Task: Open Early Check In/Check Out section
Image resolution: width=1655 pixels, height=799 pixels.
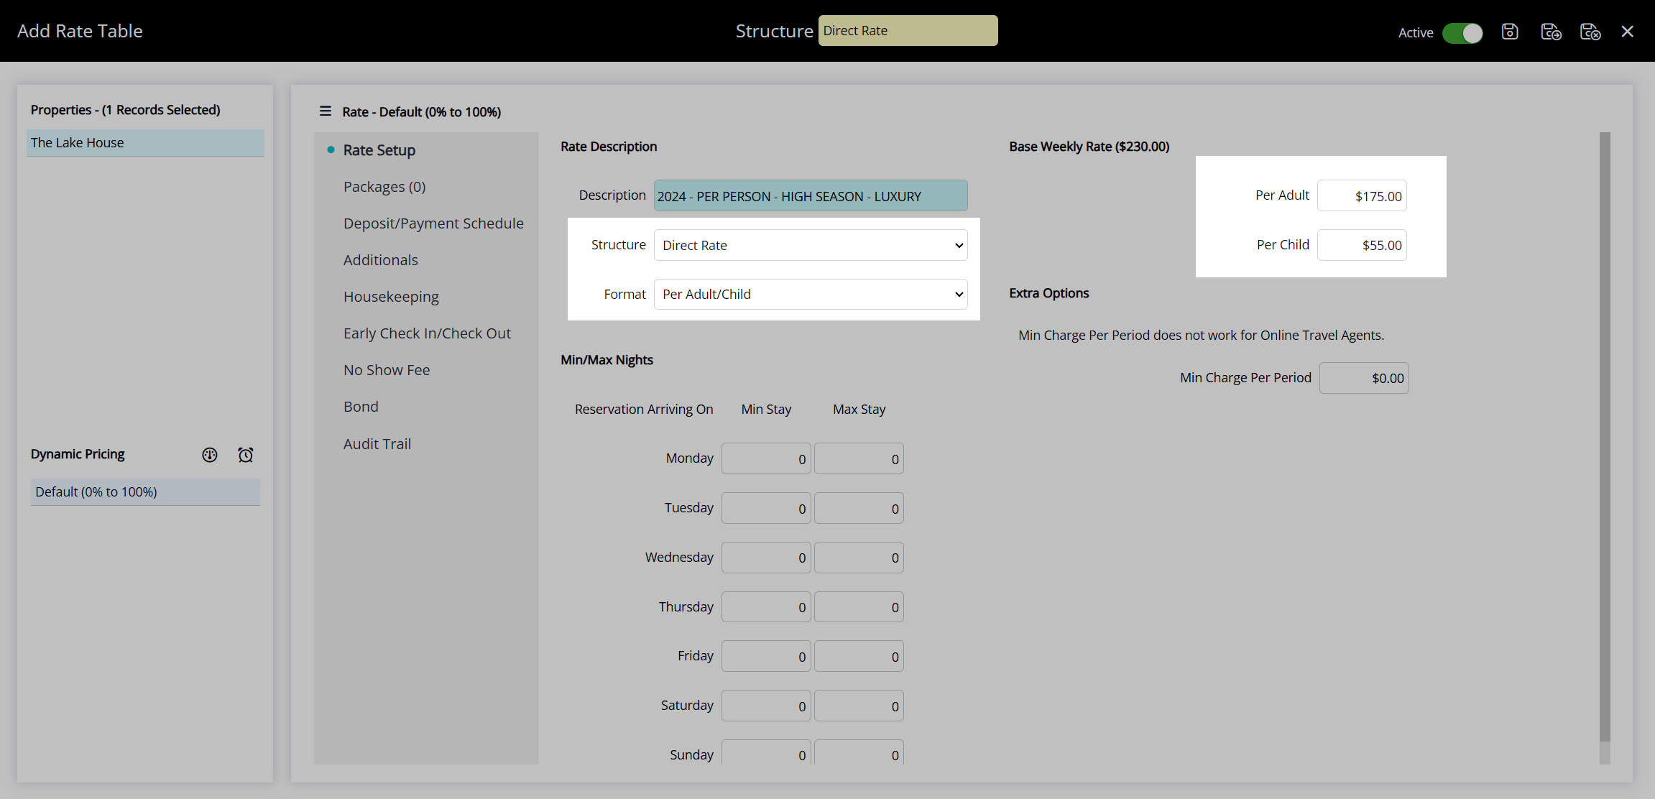Action: (427, 333)
